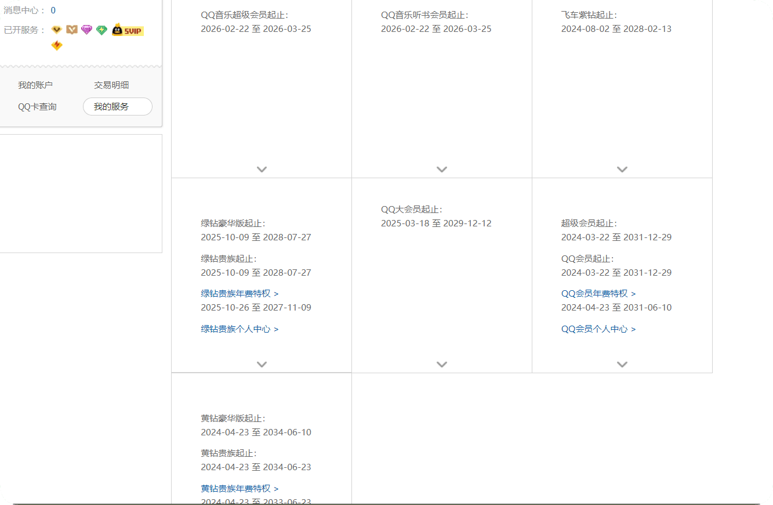This screenshot has height=505, width=773.
Task: Open 我的账户 in the sidebar menu
Action: [35, 85]
